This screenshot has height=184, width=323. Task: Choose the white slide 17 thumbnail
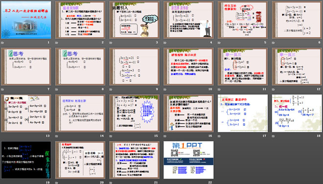243,114
